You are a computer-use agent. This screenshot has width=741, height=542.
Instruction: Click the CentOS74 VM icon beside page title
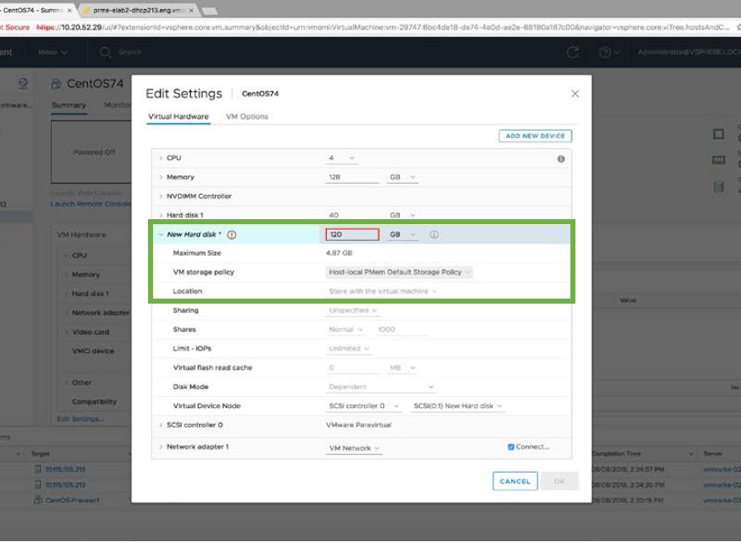point(56,84)
